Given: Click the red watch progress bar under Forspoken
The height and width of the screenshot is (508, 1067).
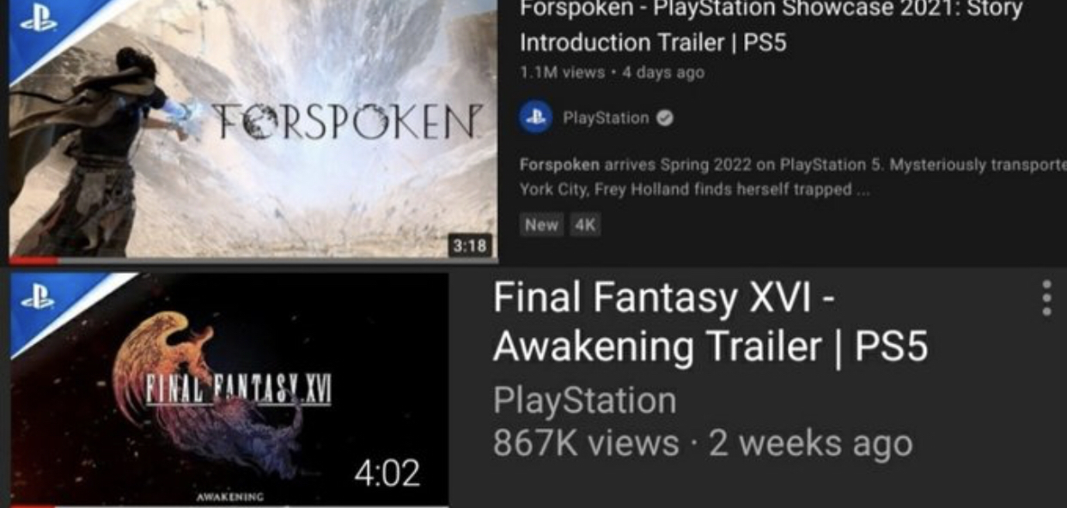Looking at the screenshot, I should 34,259.
